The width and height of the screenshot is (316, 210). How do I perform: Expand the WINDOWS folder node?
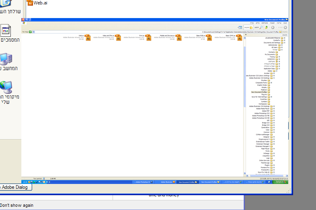(x=279, y=59)
